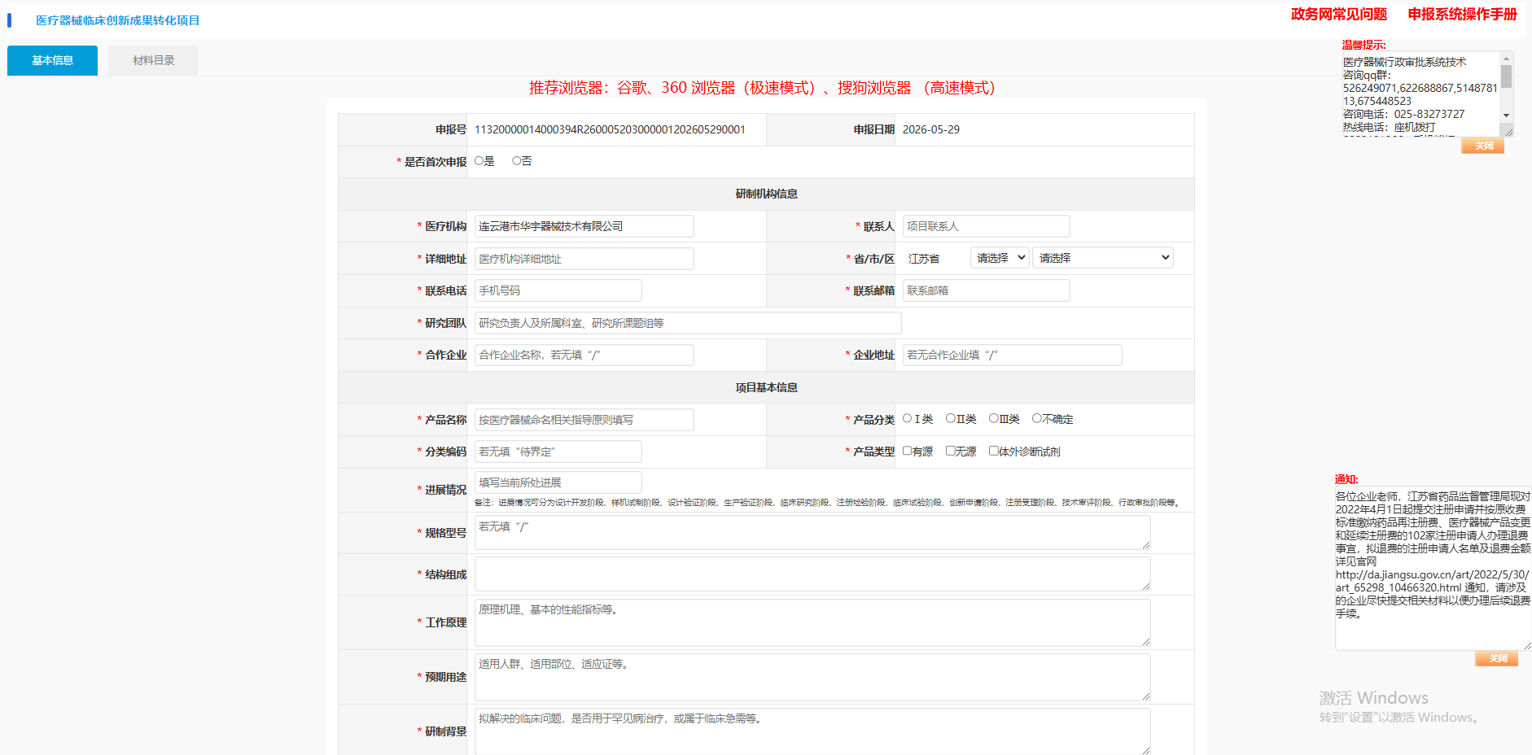Focus the 预期用途 text area
This screenshot has width=1532, height=755.
tap(812, 677)
